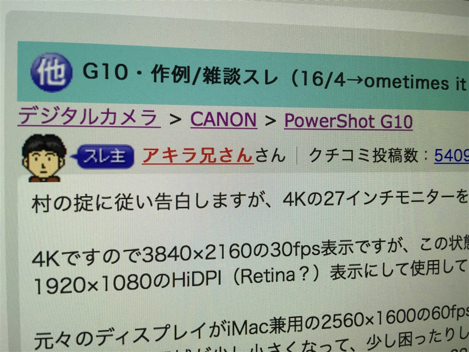
Task: Open the アキラ兄さん user profile link
Action: coord(198,155)
